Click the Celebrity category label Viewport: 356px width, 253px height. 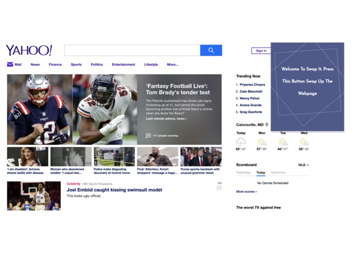pos(73,183)
